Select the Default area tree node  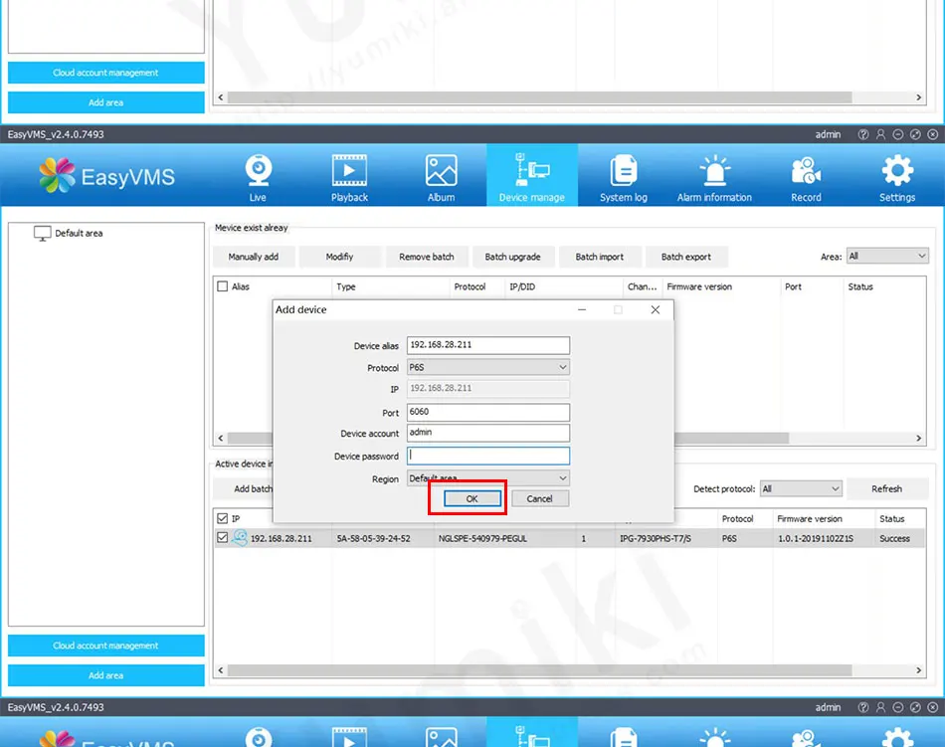(x=79, y=233)
